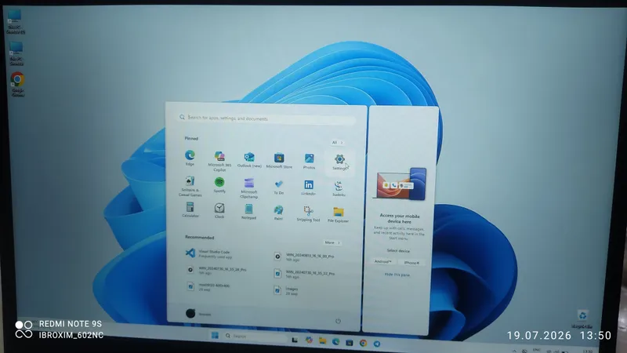The height and width of the screenshot is (353, 627).
Task: Open Microsoft Store from Pinned apps
Action: pos(279,161)
